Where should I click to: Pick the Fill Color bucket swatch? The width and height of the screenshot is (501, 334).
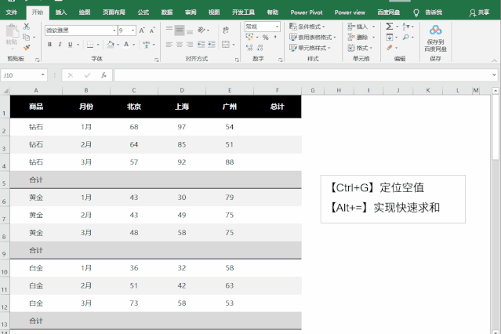pyautogui.click(x=111, y=45)
